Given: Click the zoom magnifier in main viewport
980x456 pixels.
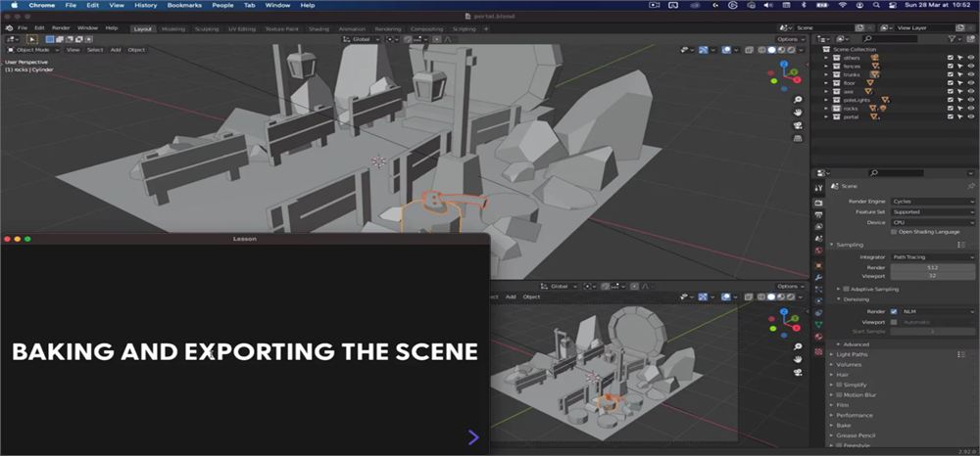Looking at the screenshot, I should click(x=798, y=100).
